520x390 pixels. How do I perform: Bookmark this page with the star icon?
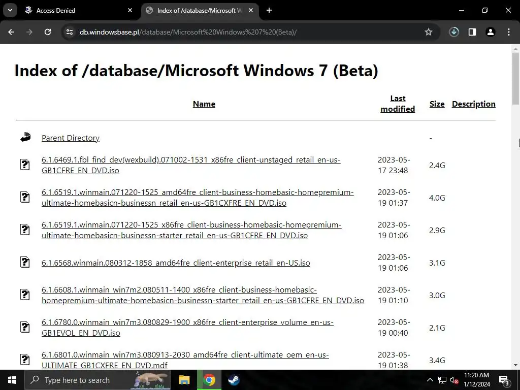[429, 32]
